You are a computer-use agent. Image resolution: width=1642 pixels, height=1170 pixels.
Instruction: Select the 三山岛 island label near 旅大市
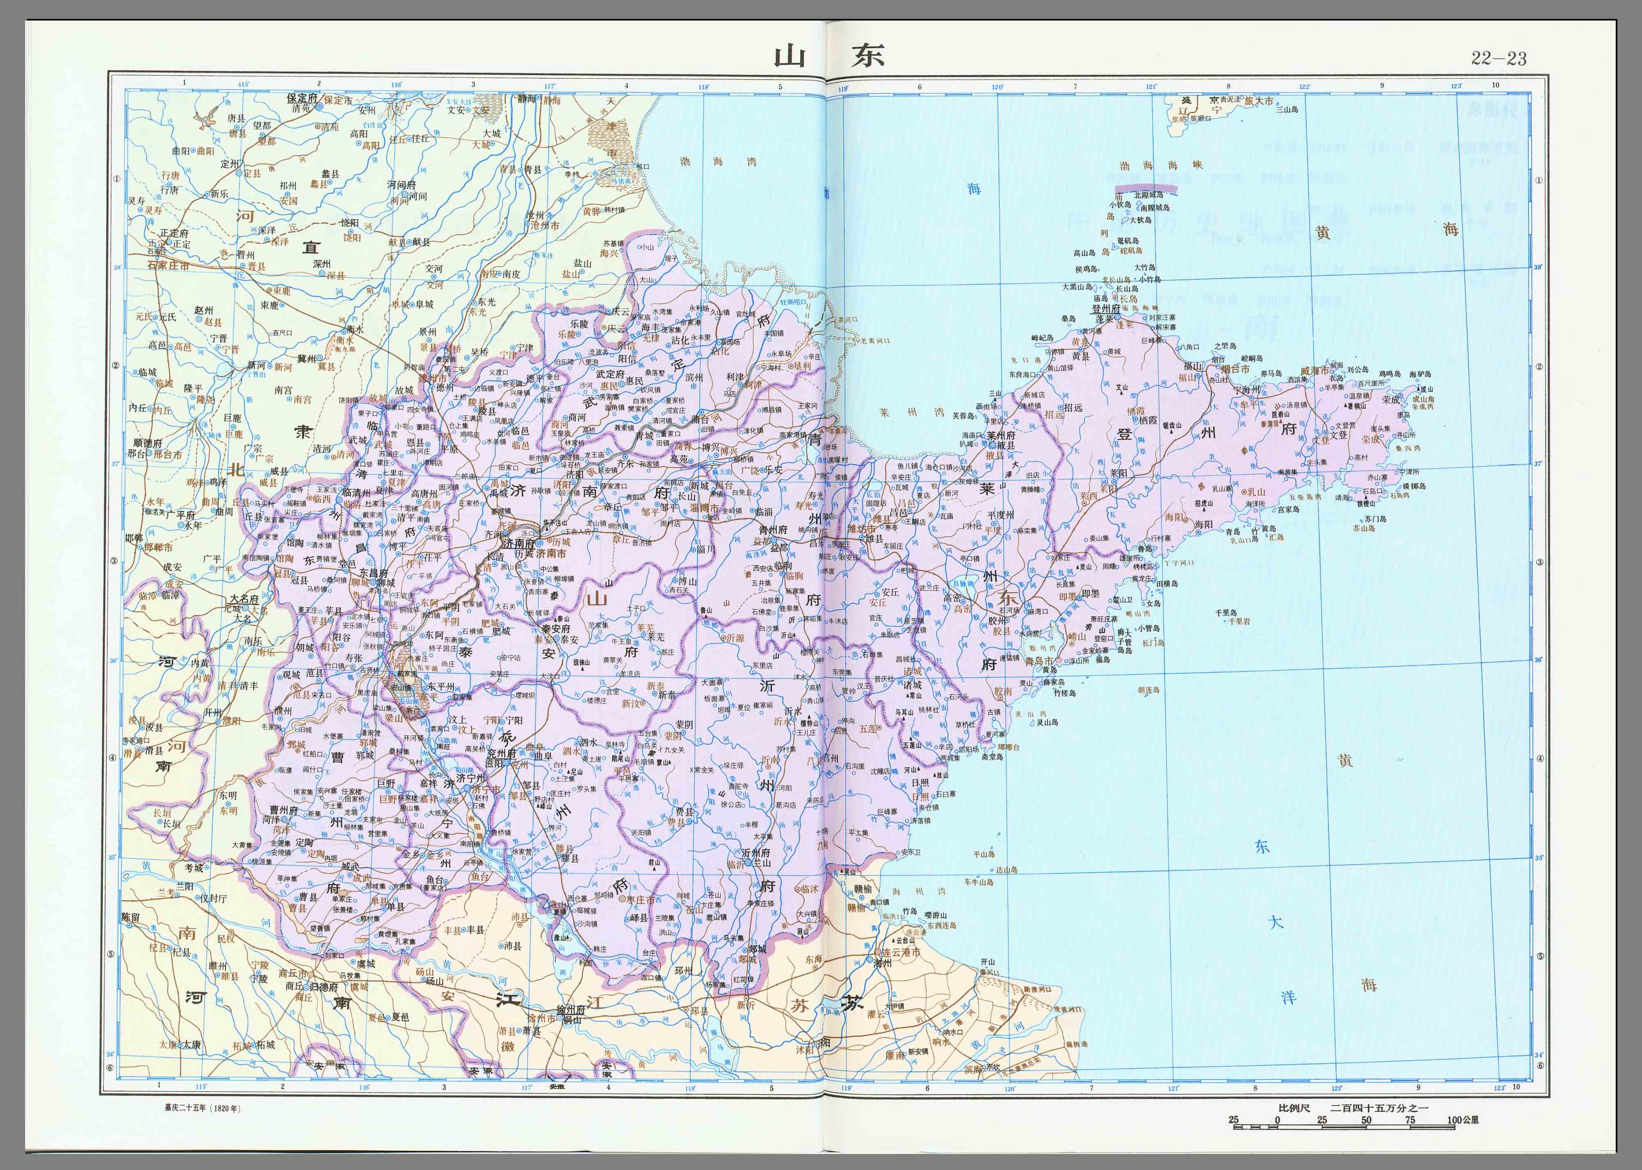click(x=1287, y=110)
